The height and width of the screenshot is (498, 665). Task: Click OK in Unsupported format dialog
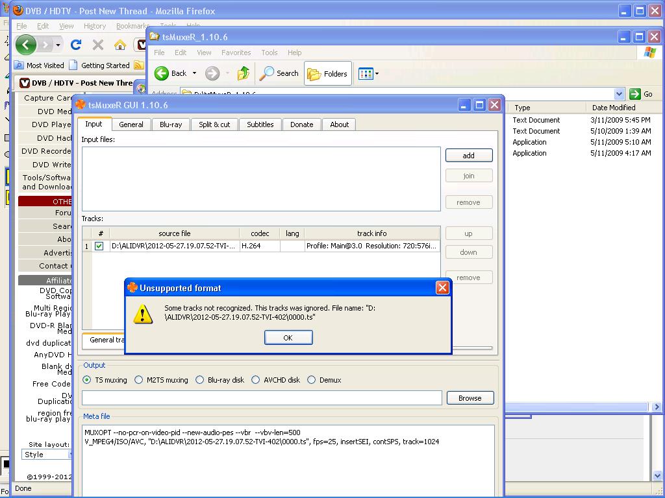coord(288,337)
